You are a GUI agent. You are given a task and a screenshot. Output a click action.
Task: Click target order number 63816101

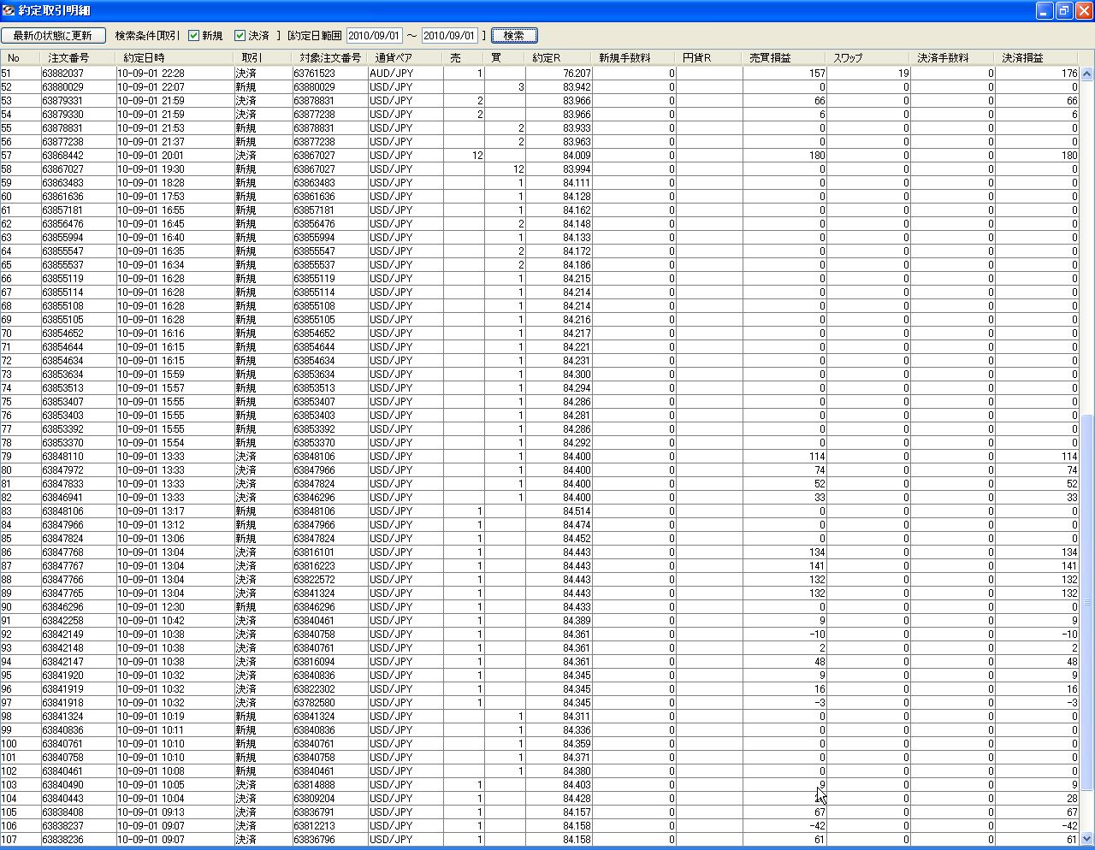(314, 552)
